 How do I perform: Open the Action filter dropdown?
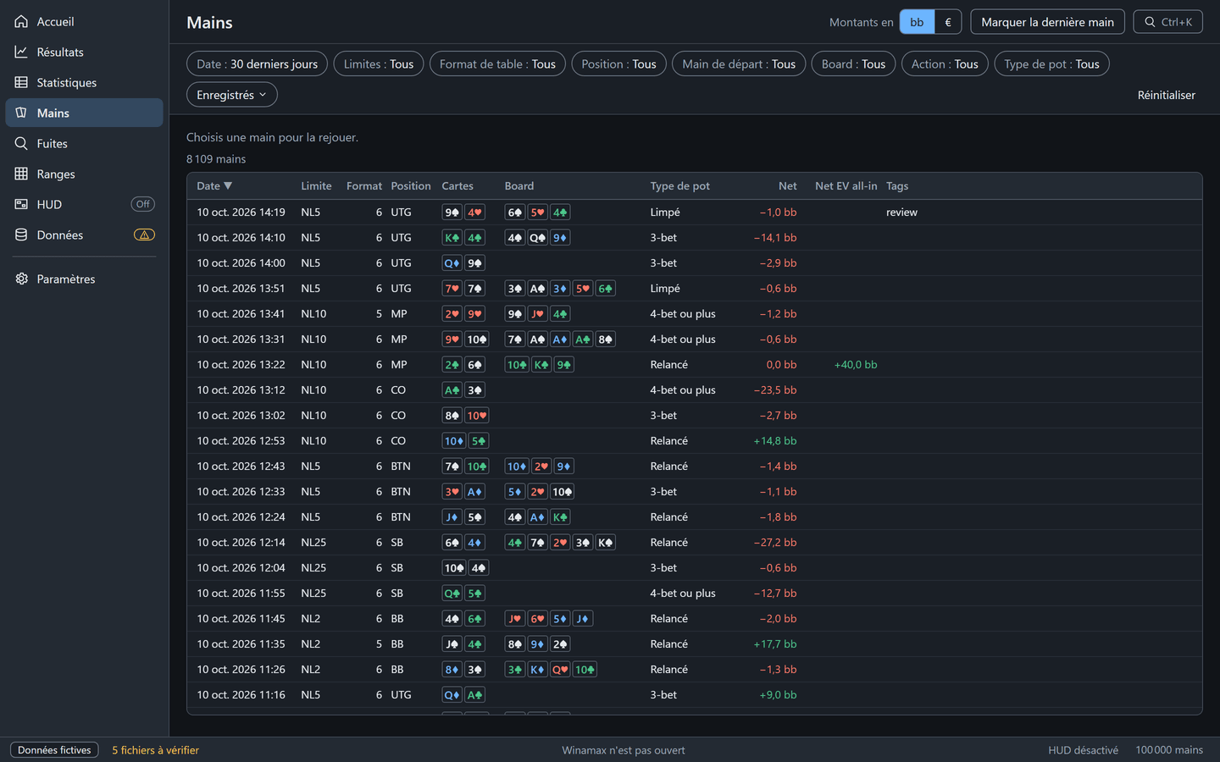(x=945, y=63)
